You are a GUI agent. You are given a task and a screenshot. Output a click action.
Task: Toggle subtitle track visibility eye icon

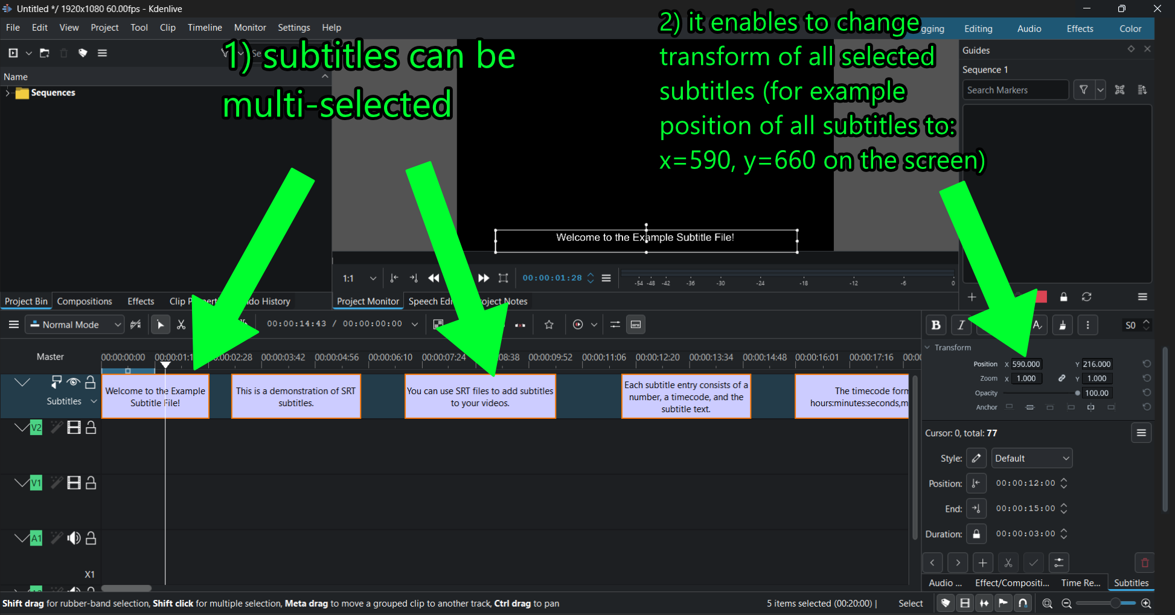pos(73,382)
